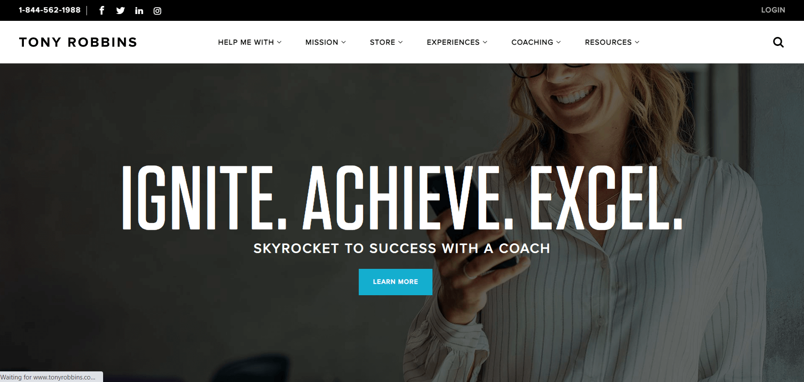The width and height of the screenshot is (804, 382).
Task: Expand the Help Me With chevron
Action: tap(279, 42)
